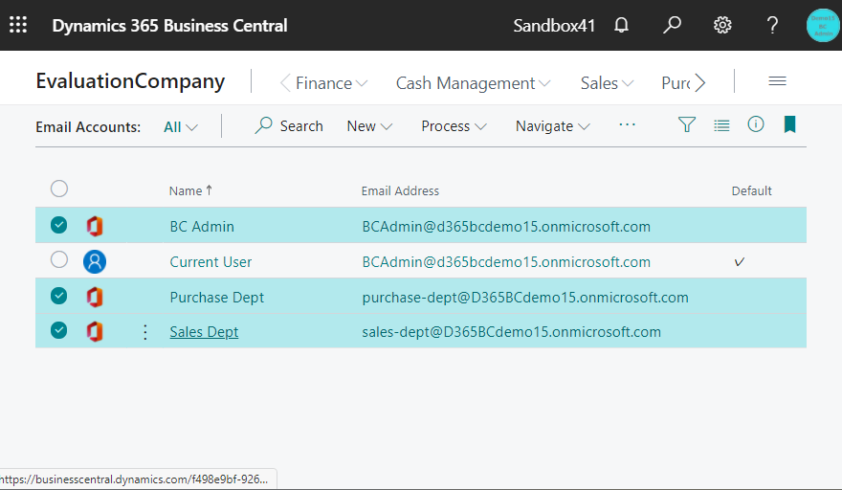Open the EvaluationCompany home link
This screenshot has height=490, width=842.
pos(130,81)
